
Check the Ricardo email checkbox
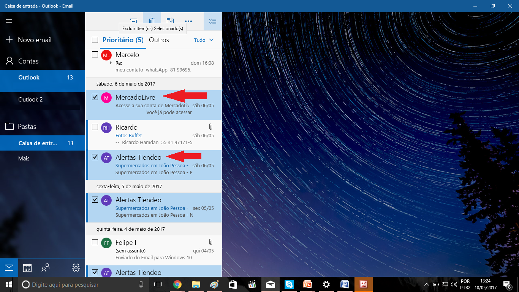point(95,127)
